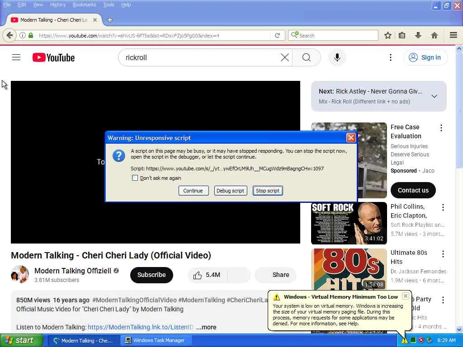Click the Share button
The width and height of the screenshot is (463, 347).
tap(276, 275)
